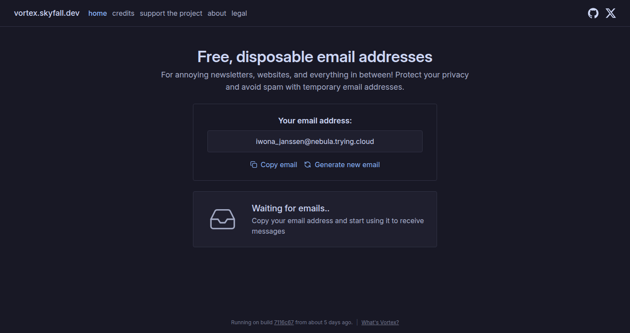Open the credits page
The image size is (630, 333).
tap(123, 13)
